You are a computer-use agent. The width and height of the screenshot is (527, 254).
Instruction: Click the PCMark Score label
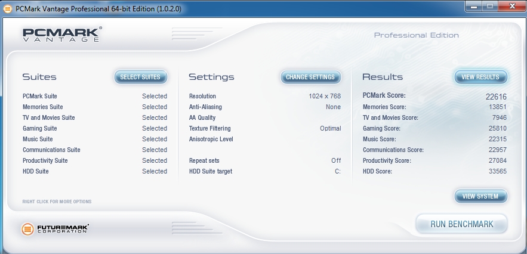pyautogui.click(x=384, y=96)
